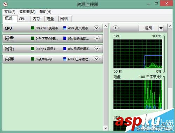Image resolution: width=175 pixels, height=133 pixels.
Task: Click the Resource Monitor app icon in title bar
Action: tap(5, 4)
